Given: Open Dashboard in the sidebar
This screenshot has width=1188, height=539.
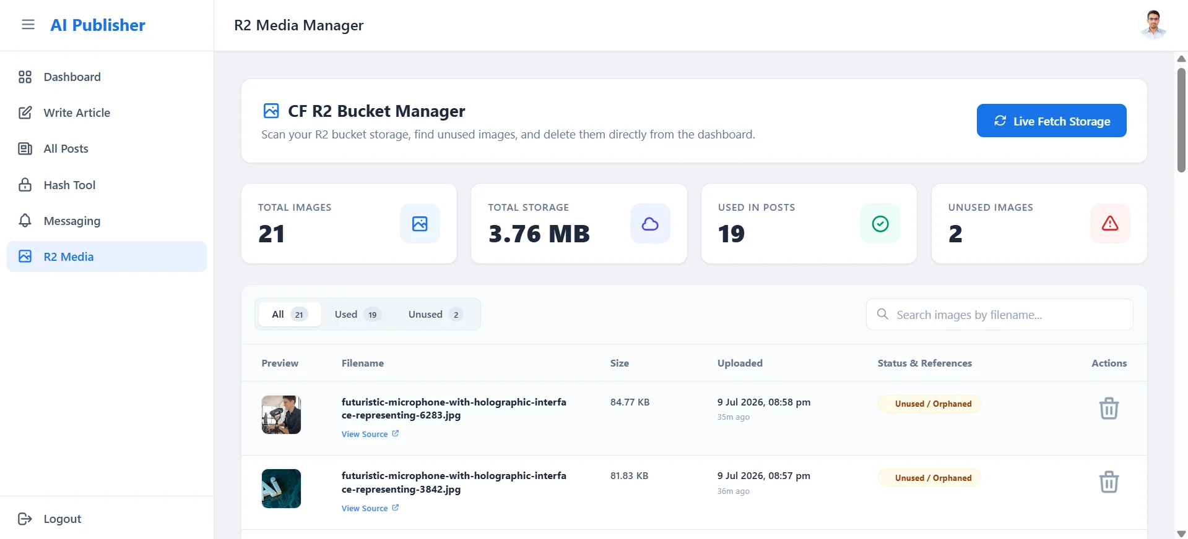Looking at the screenshot, I should click(x=106, y=77).
